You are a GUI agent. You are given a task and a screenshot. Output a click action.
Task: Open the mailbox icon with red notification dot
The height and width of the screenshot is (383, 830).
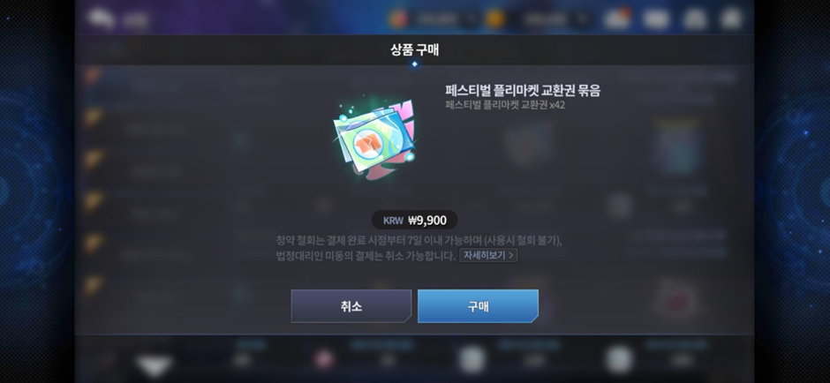tap(616, 19)
